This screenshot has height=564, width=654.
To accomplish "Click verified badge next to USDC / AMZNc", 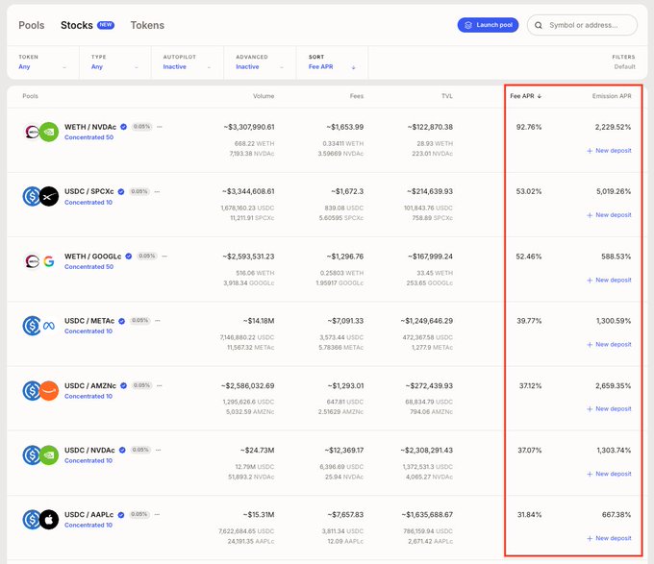I will tap(123, 385).
